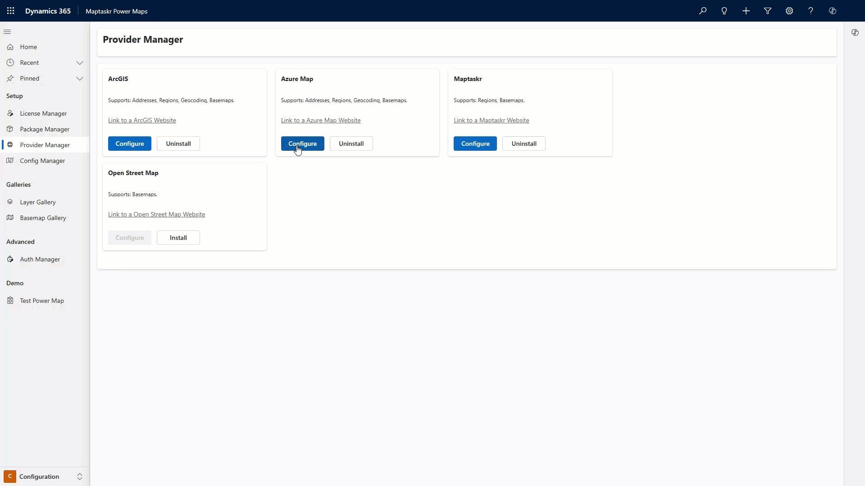The image size is (865, 486).
Task: Open the help question mark icon
Action: [x=810, y=11]
